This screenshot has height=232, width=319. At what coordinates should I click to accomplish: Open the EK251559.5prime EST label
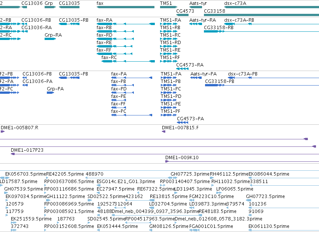31,219
